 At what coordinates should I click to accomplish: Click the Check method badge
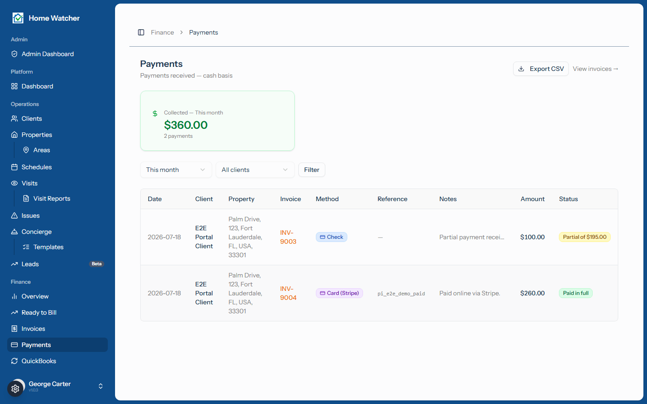click(332, 237)
